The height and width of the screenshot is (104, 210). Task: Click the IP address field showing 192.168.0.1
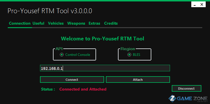click(x=105, y=68)
